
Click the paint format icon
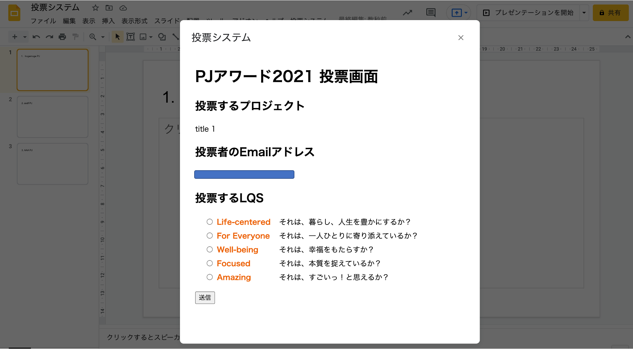(75, 37)
